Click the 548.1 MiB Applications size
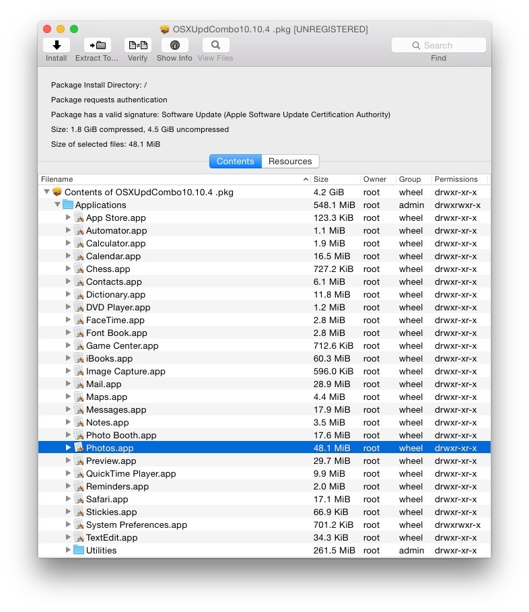 click(334, 205)
